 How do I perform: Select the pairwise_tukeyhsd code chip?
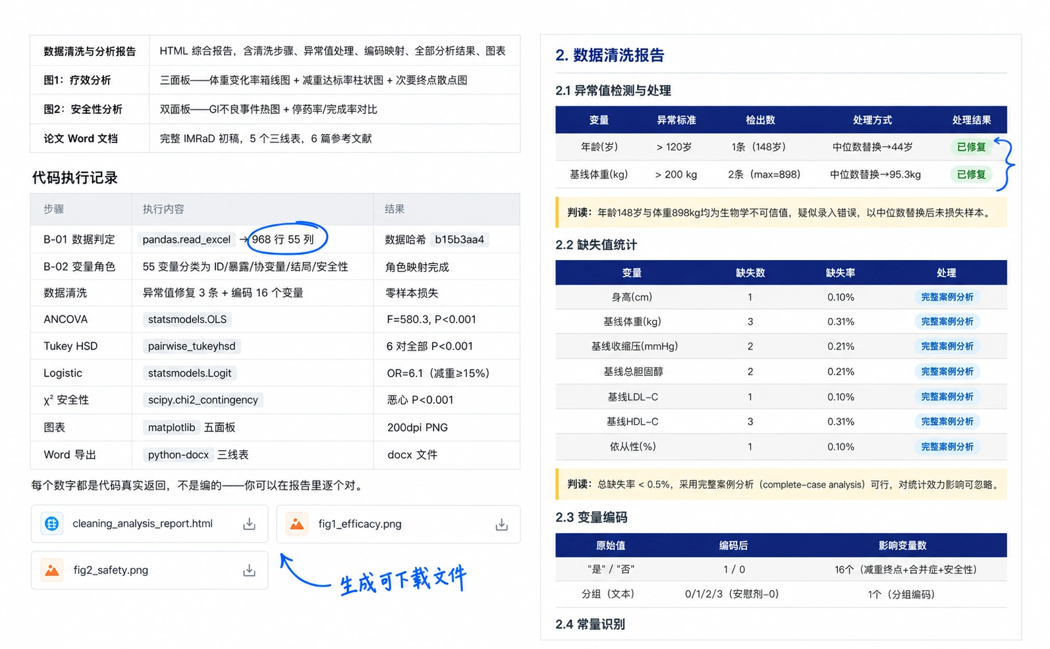tap(192, 346)
